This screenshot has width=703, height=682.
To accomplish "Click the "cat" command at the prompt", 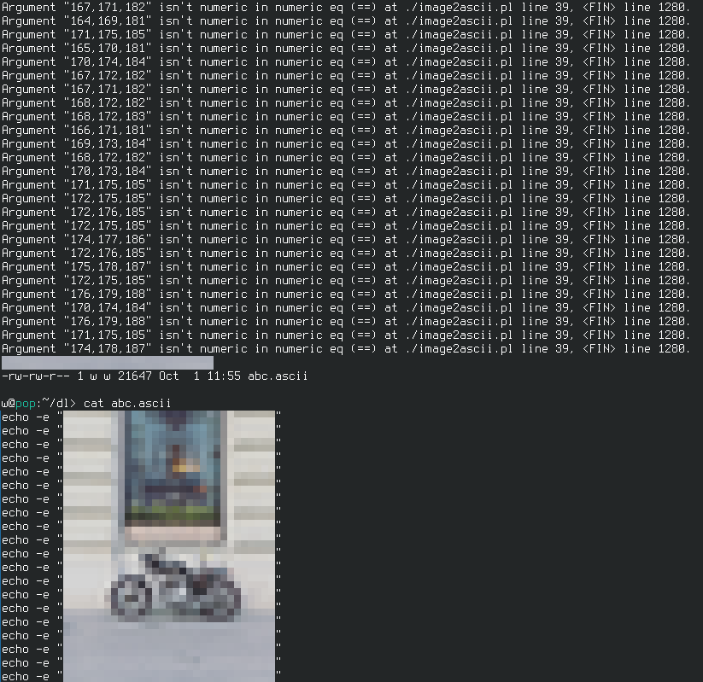I will click(94, 403).
